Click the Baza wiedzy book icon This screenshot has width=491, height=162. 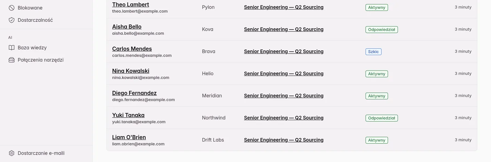tap(12, 48)
